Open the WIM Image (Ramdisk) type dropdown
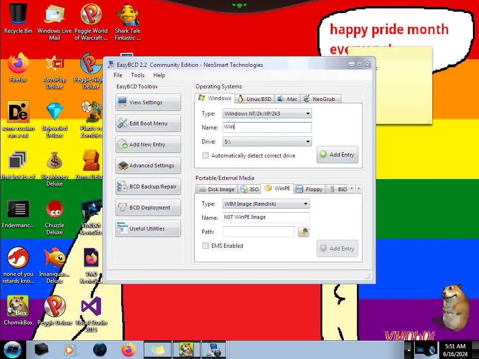 266,204
